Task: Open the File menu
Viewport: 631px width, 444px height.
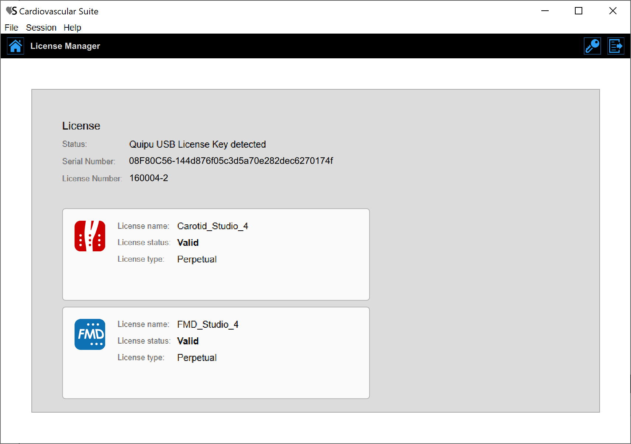Action: (11, 28)
